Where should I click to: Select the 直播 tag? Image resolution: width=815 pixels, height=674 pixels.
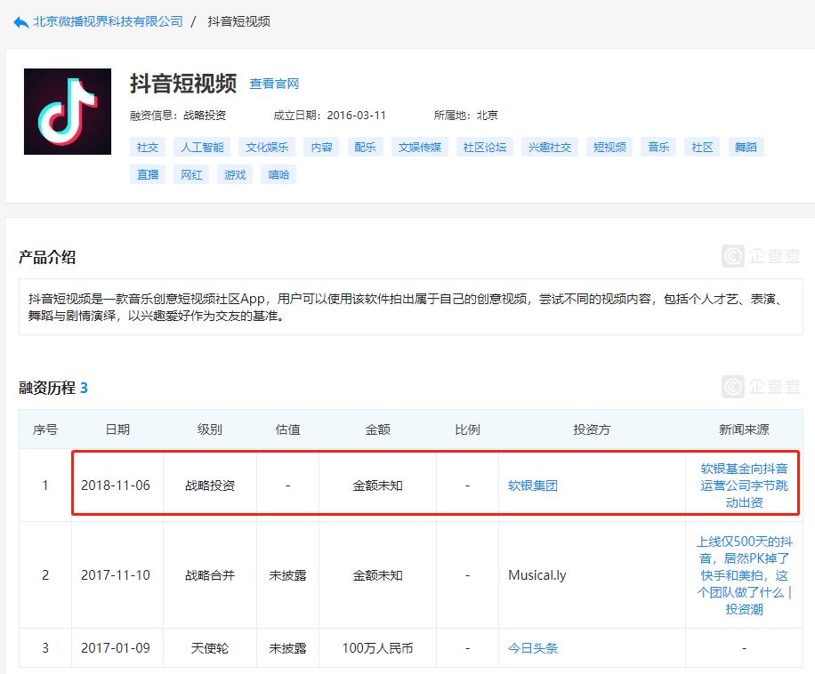pyautogui.click(x=147, y=174)
